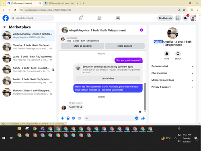
Task: Go to the Home feed icon
Action: 80,18
